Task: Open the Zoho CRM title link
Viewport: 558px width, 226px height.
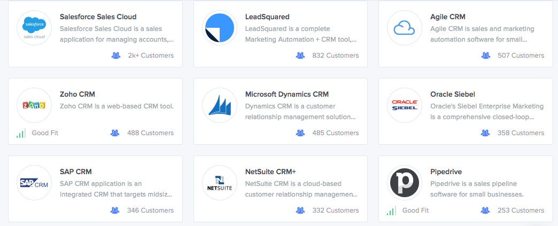Action: (77, 95)
